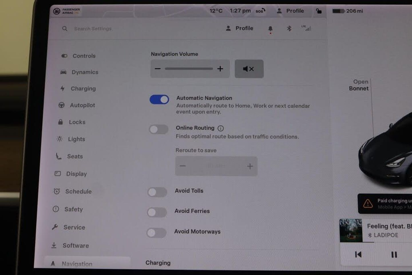The width and height of the screenshot is (412, 275).
Task: Disable Automatic Navigation toggle
Action: coord(159,99)
